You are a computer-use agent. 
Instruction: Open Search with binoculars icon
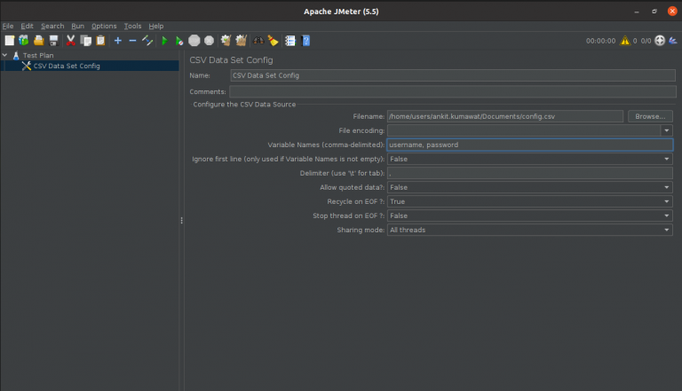click(258, 41)
